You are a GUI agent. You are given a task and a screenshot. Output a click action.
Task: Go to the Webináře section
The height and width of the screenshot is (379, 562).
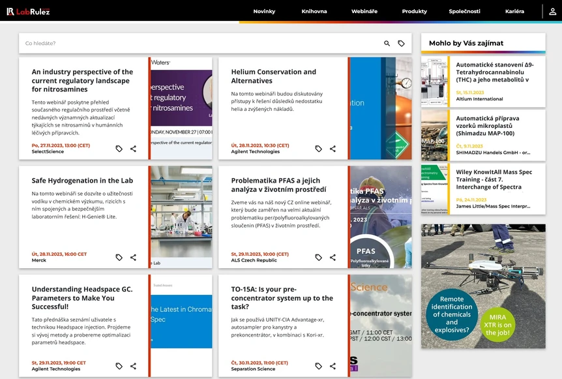(364, 11)
